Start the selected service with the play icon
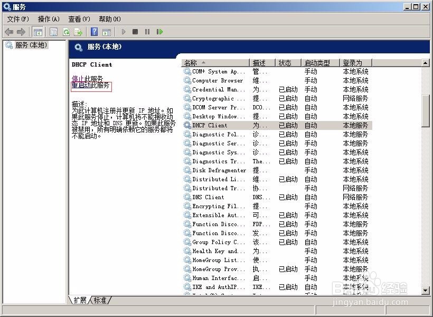This screenshot has width=433, height=317. (123, 31)
